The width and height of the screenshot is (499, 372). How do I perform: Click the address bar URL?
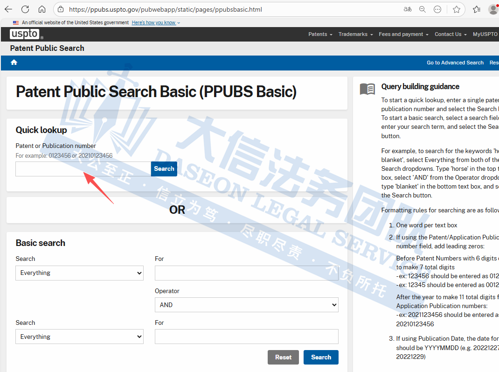click(166, 9)
